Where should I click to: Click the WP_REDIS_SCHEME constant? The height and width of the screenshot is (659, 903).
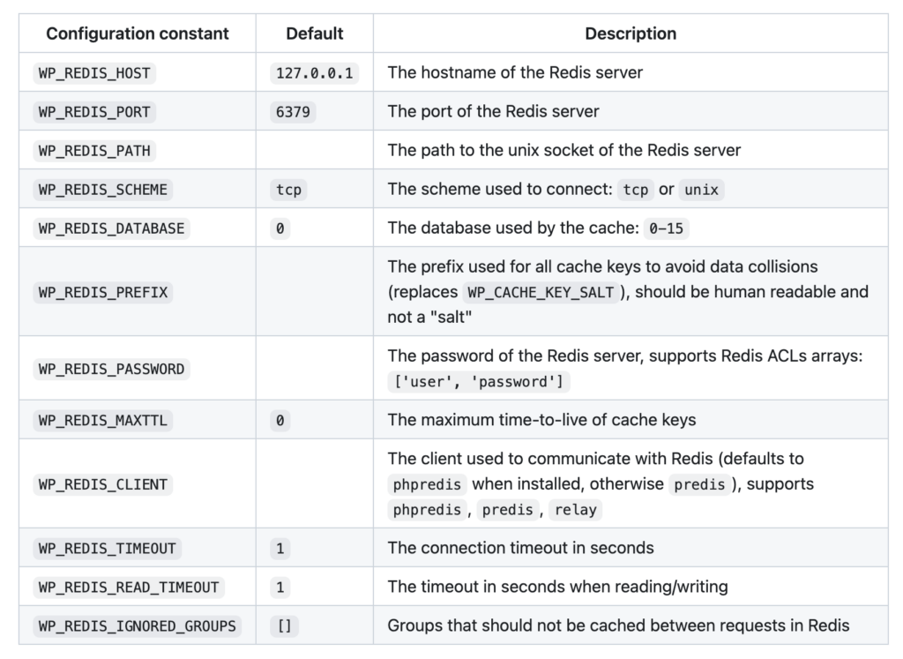[x=102, y=190]
